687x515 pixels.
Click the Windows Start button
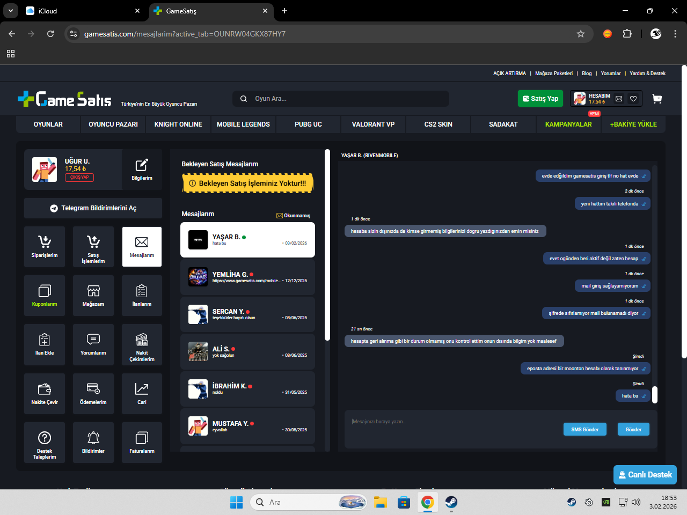click(x=236, y=502)
